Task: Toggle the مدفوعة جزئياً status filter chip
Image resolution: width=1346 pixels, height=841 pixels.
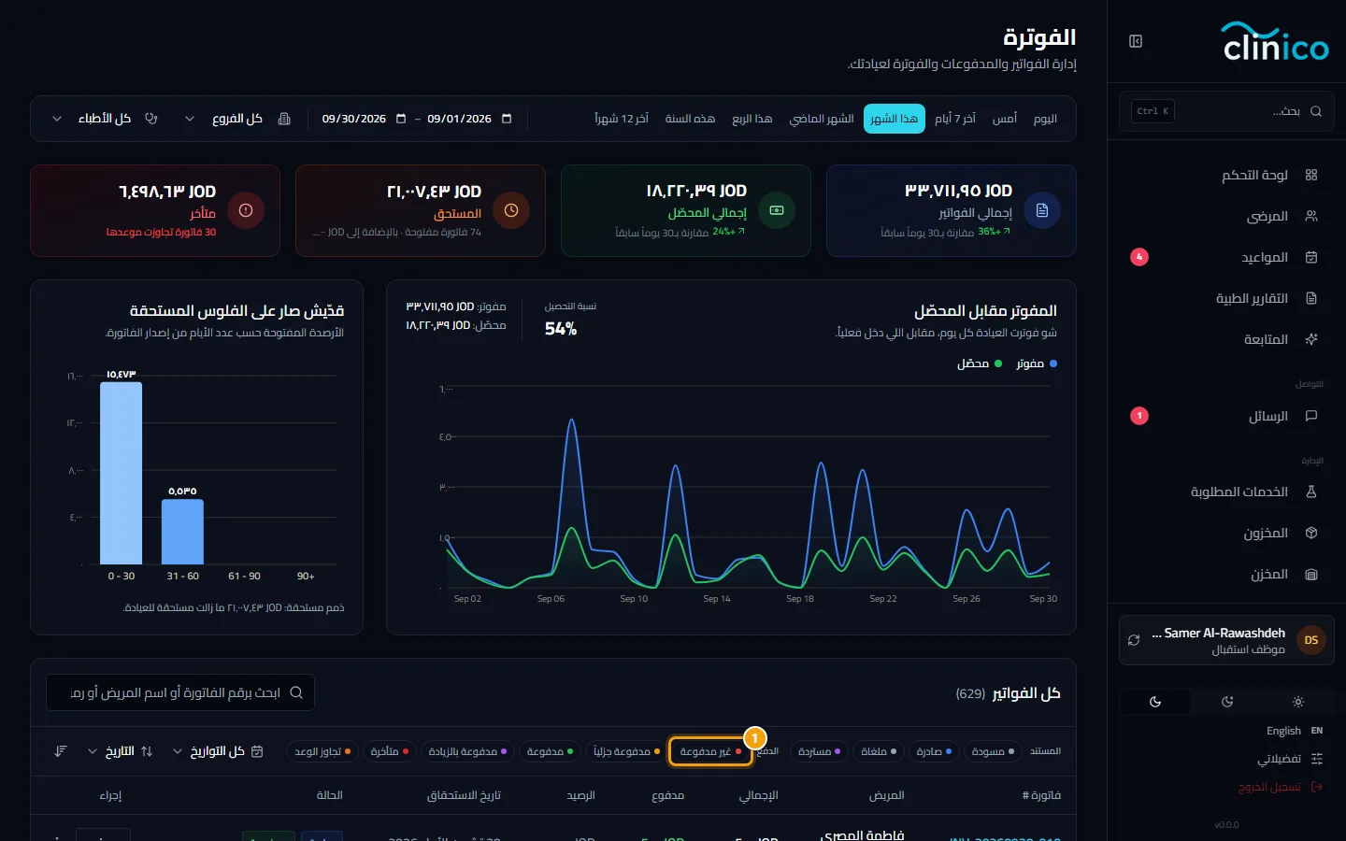Action: [x=626, y=751]
